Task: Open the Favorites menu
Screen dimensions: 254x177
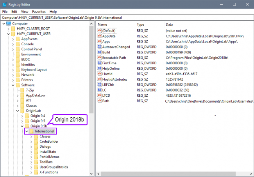Action: pyautogui.click(x=38, y=12)
